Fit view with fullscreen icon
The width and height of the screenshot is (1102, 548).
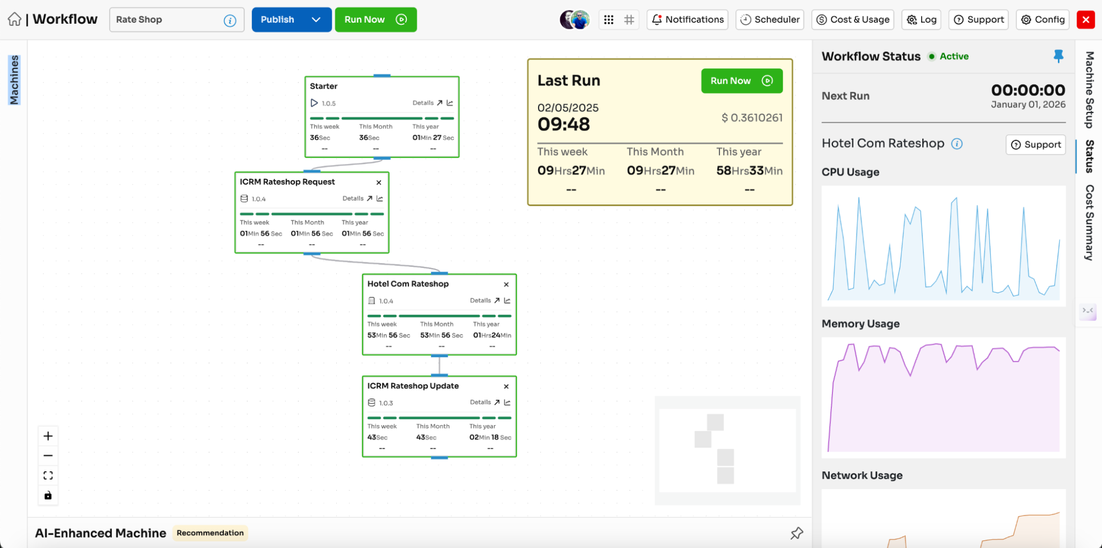point(48,476)
